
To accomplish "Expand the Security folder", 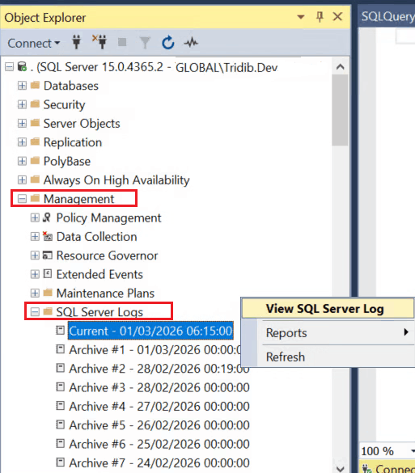I will point(22,104).
